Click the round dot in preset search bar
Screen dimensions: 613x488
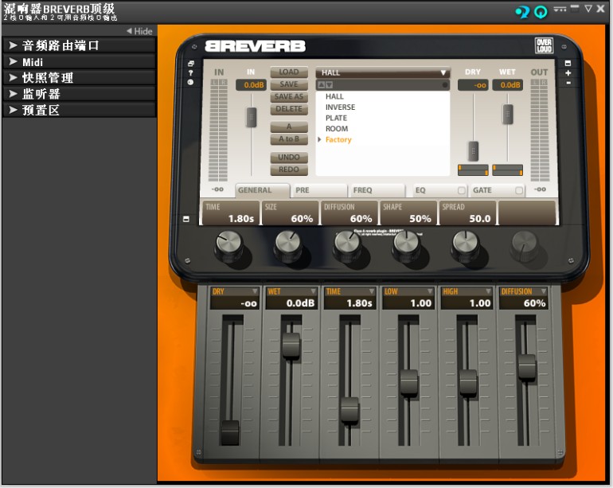[x=445, y=85]
